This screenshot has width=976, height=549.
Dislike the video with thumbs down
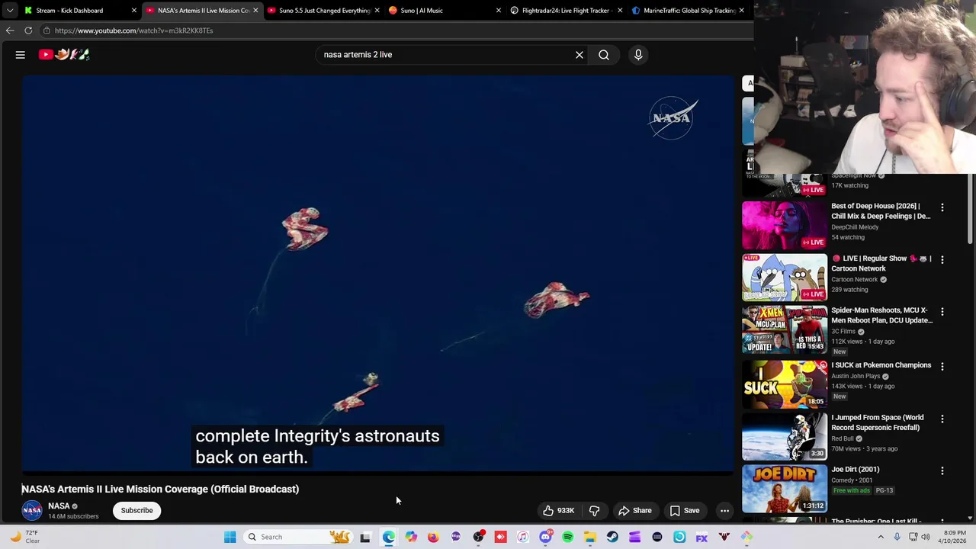tap(595, 511)
